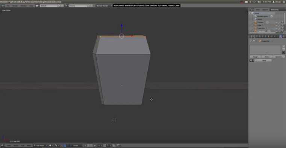Open material slot specials menu
This screenshot has width=286, height=148.
[x=284, y=52]
